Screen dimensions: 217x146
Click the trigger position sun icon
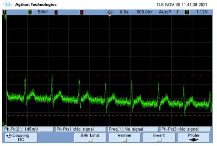110,12
